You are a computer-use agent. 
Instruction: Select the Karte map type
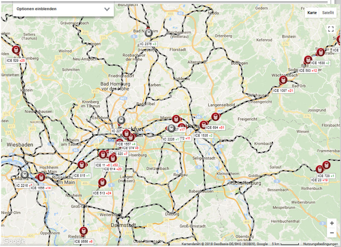pyautogui.click(x=312, y=13)
